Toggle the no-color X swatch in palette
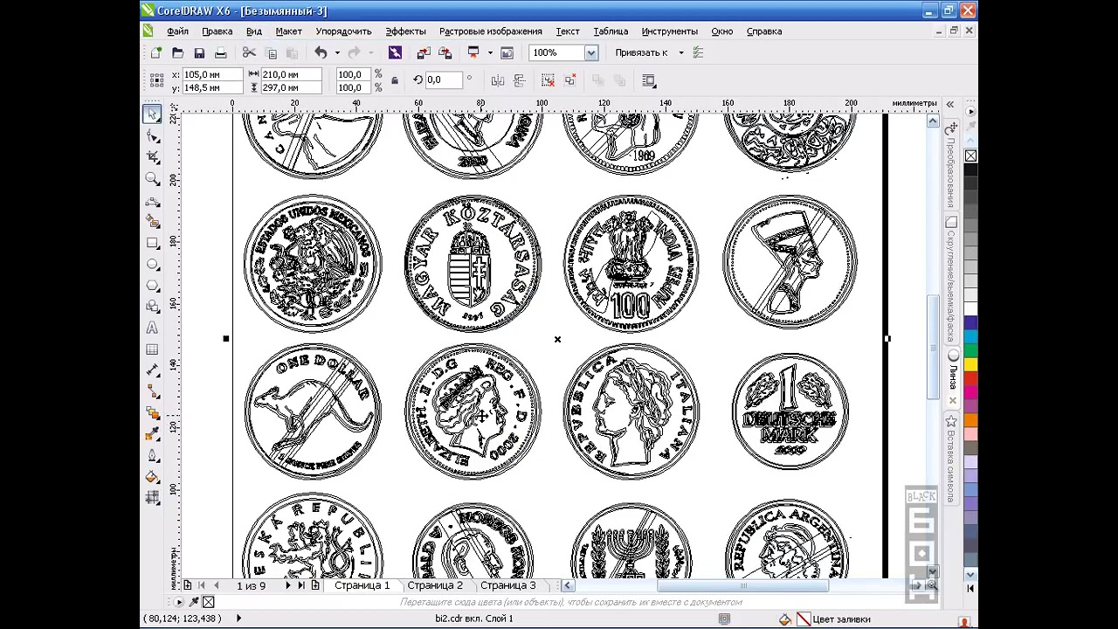The image size is (1118, 629). (970, 156)
